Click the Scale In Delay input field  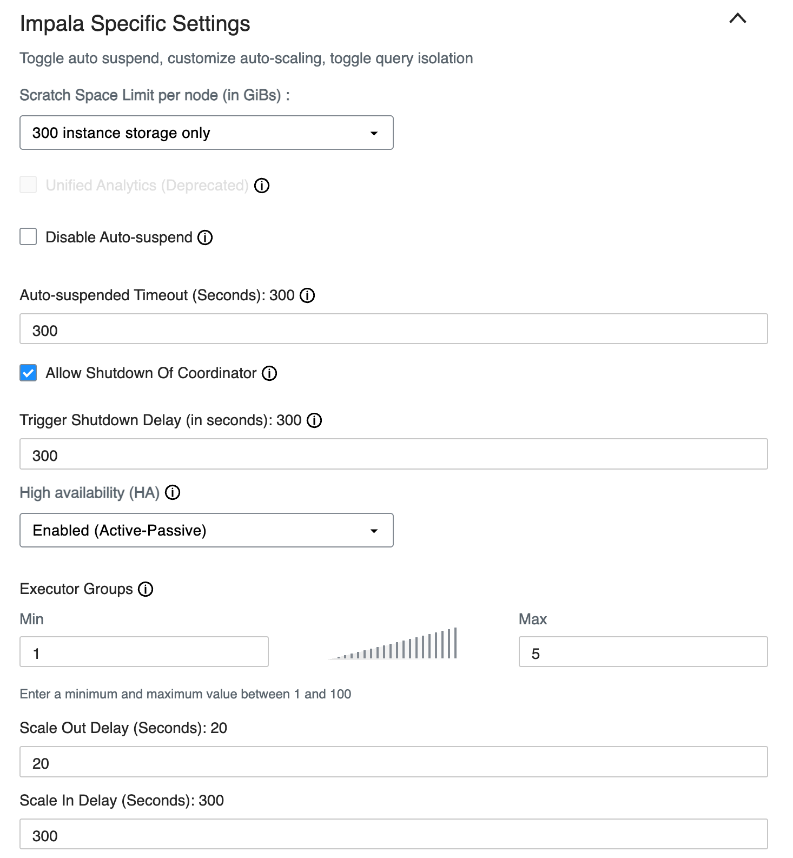393,834
